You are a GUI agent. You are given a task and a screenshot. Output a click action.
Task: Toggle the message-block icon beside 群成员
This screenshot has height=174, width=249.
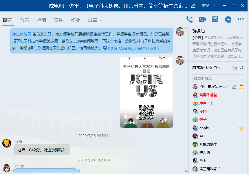[235, 68]
